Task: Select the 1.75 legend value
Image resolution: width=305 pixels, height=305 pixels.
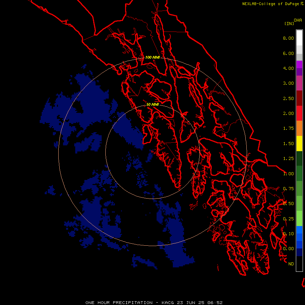Action: click(x=288, y=128)
